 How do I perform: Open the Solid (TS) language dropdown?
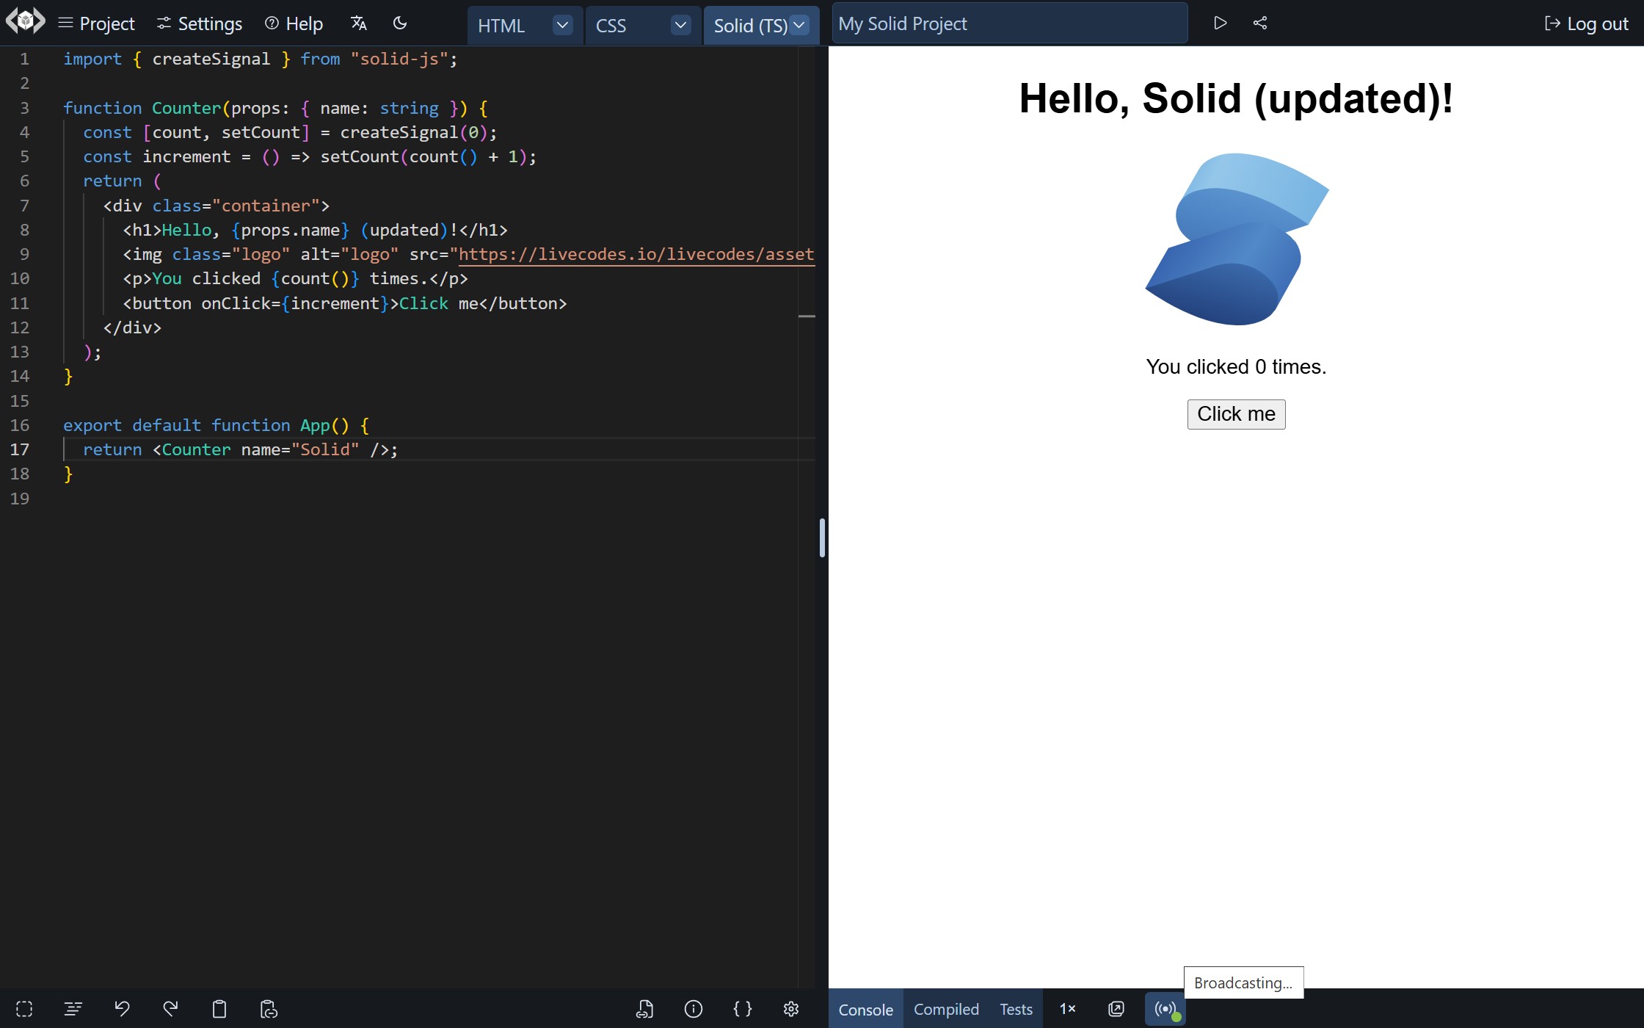pyautogui.click(x=799, y=26)
